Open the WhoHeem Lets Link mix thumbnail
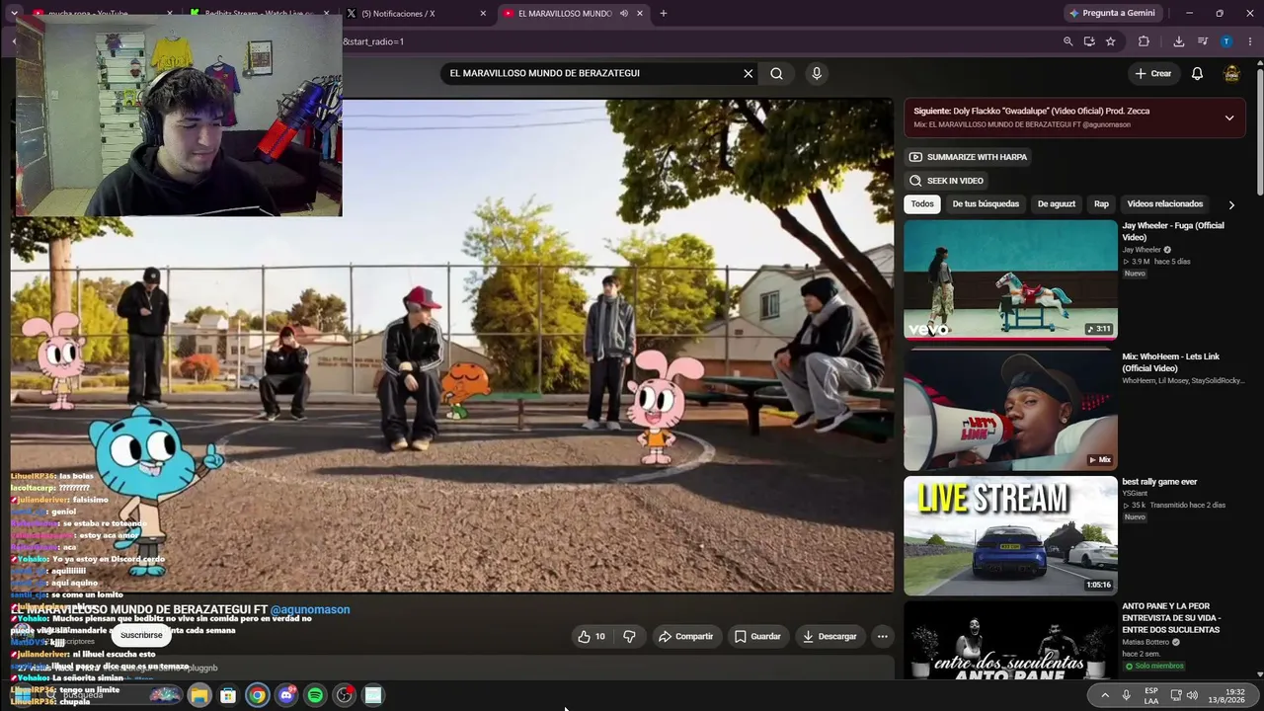Screen dimensions: 1264x711 point(1010,410)
